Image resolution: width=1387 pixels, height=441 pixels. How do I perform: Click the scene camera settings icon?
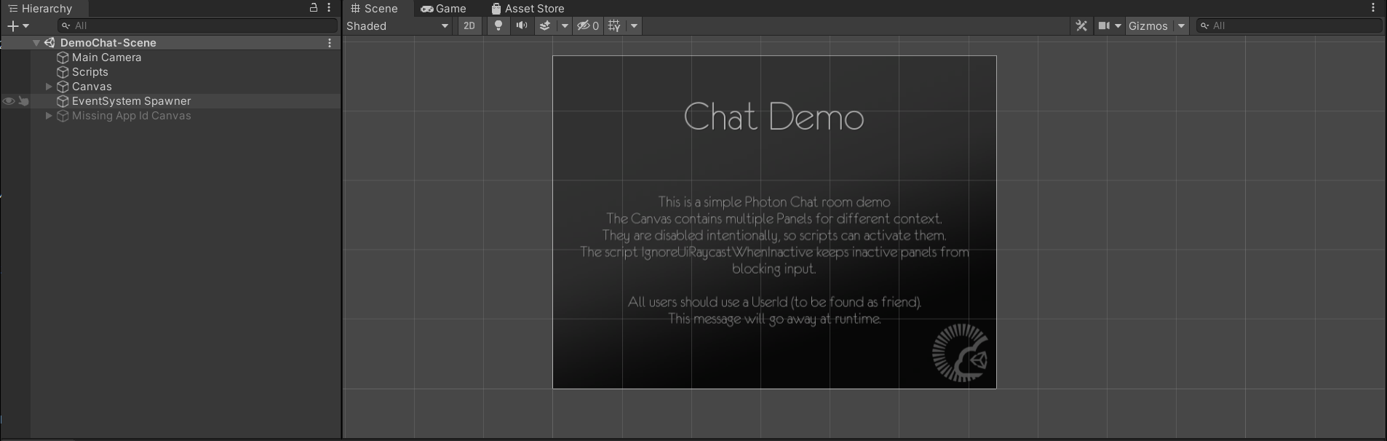(1105, 25)
